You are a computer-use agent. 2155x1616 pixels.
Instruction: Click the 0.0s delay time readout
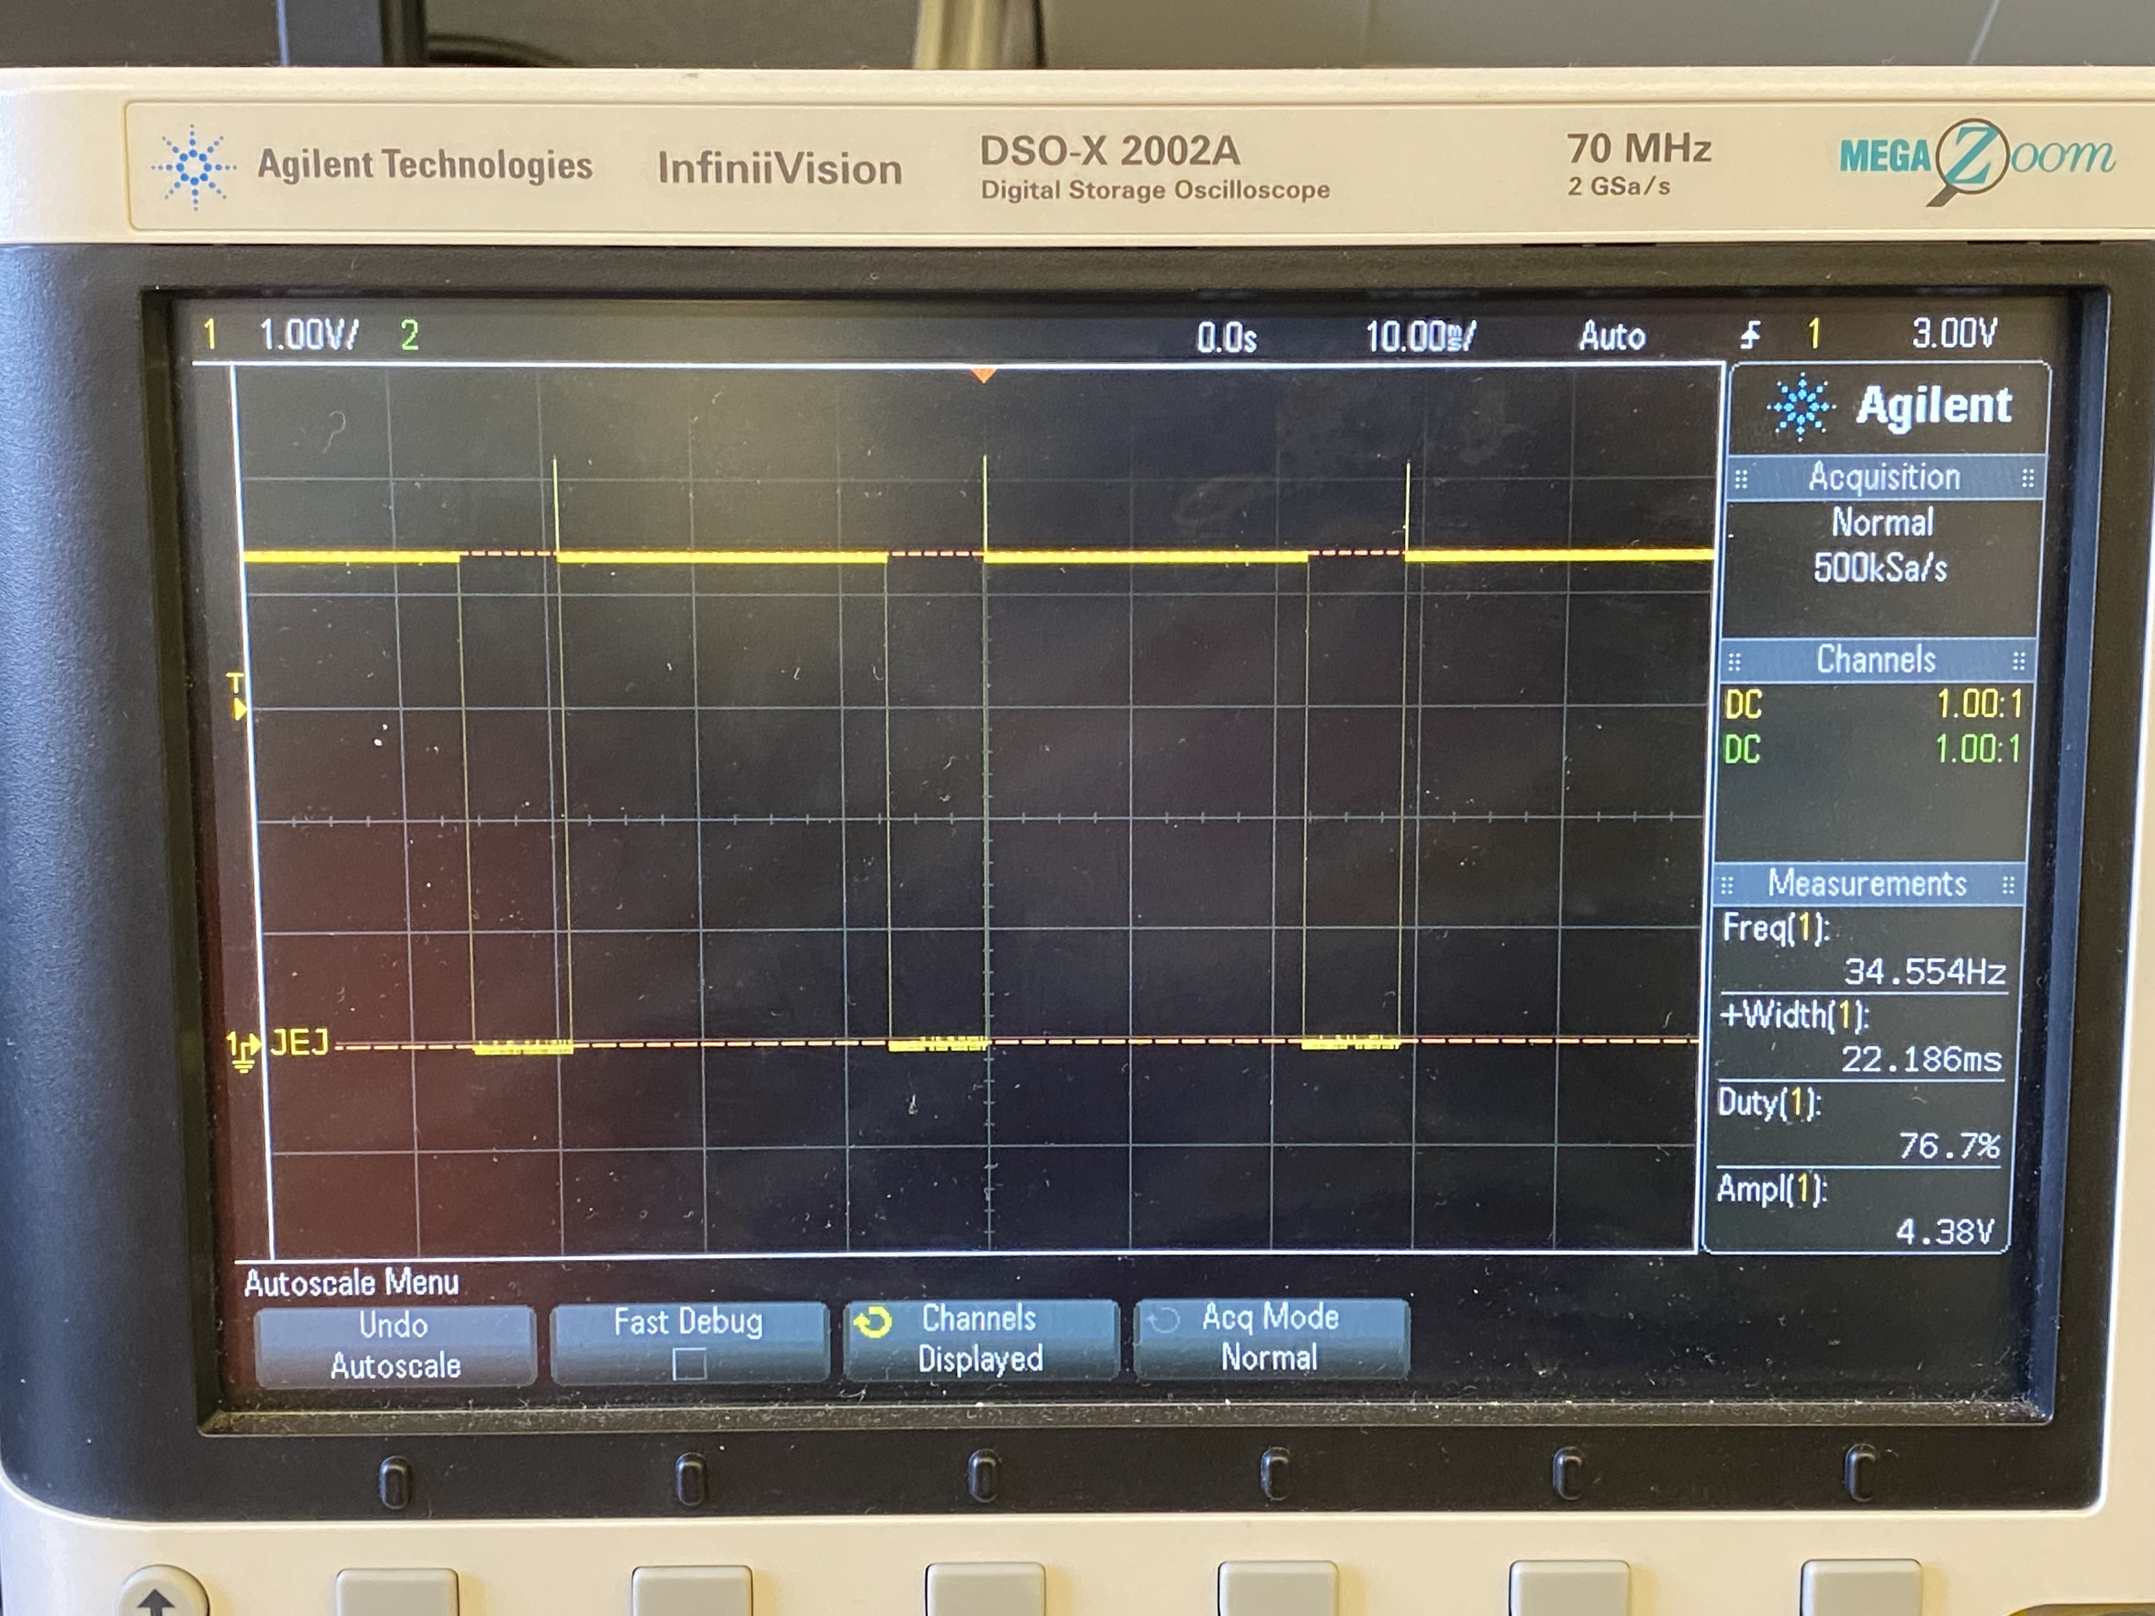pyautogui.click(x=1227, y=338)
